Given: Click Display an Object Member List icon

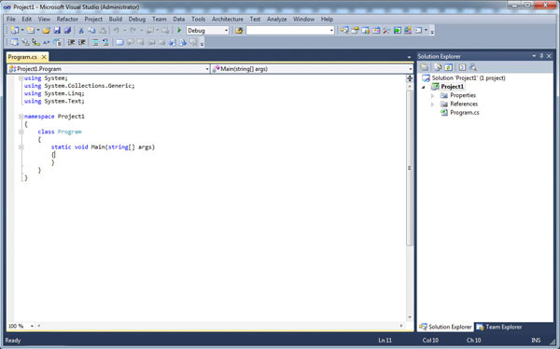Looking at the screenshot, I should tap(14, 42).
